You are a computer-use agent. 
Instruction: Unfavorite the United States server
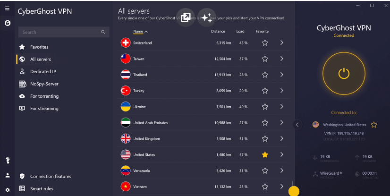click(x=265, y=154)
